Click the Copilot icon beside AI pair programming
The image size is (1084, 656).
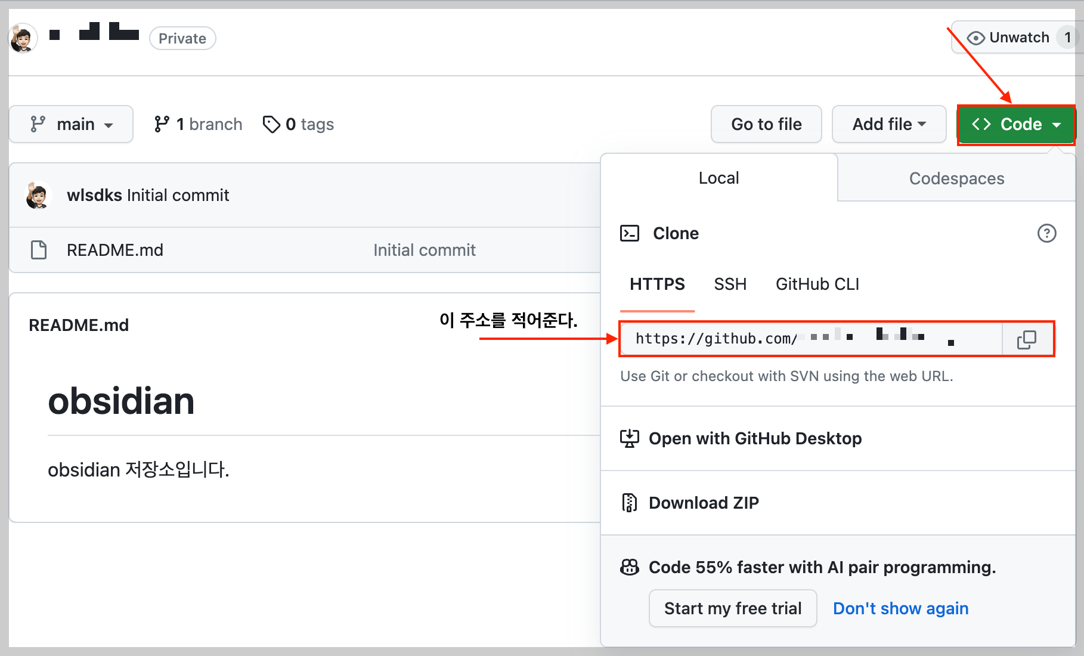(x=630, y=567)
